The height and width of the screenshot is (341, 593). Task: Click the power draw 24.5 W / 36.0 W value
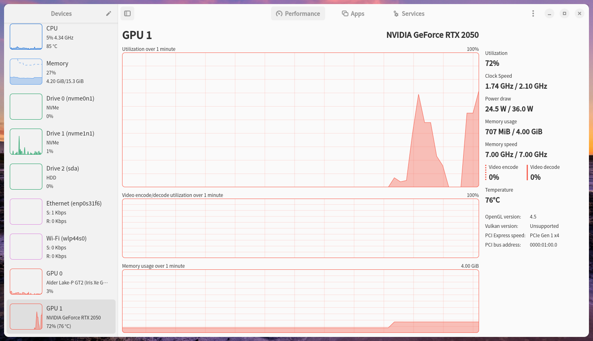(x=509, y=109)
